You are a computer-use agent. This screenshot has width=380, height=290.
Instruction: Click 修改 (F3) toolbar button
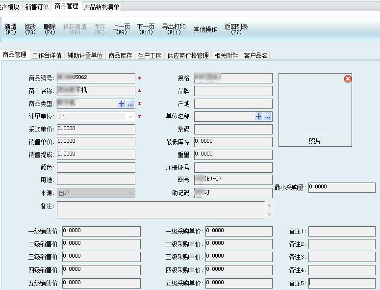30,29
